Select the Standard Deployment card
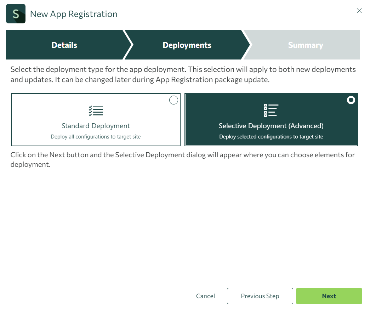This screenshot has width=370, height=312. 96,119
